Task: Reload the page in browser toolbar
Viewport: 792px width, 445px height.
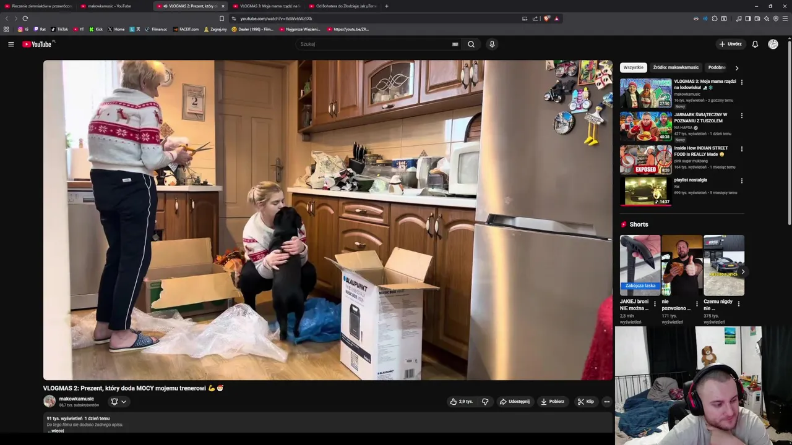Action: [25, 19]
